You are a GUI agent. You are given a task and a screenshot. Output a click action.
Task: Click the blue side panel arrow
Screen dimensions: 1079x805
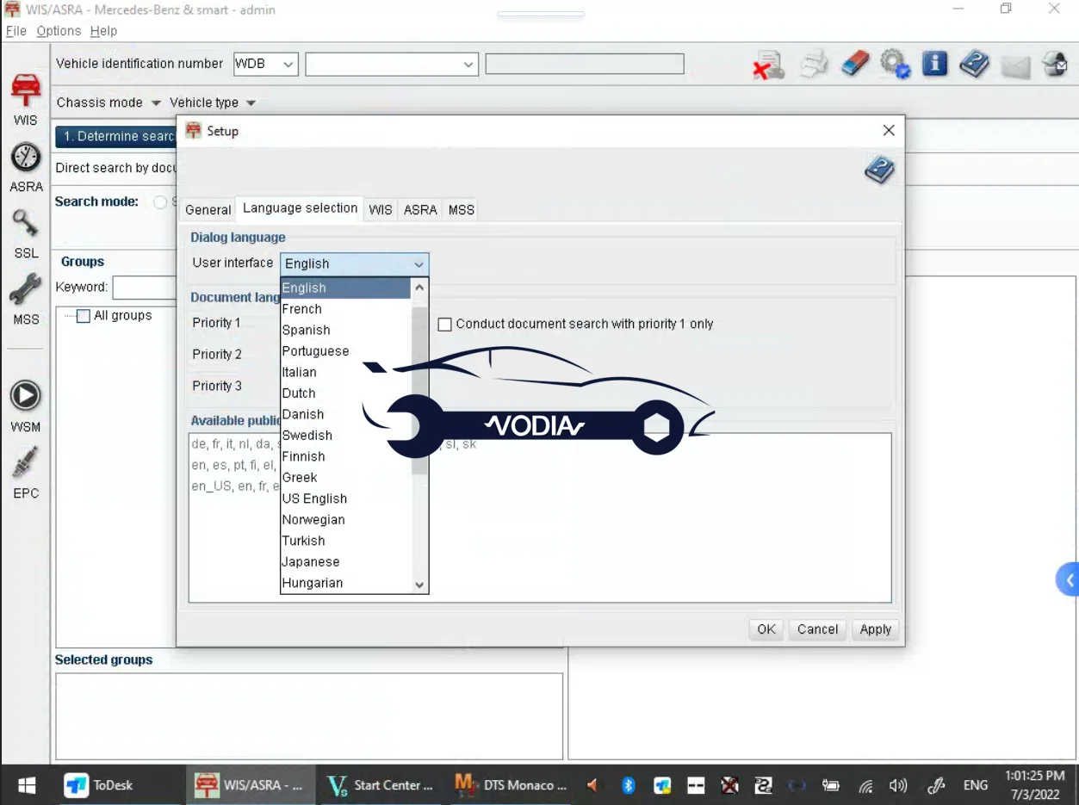click(1068, 579)
